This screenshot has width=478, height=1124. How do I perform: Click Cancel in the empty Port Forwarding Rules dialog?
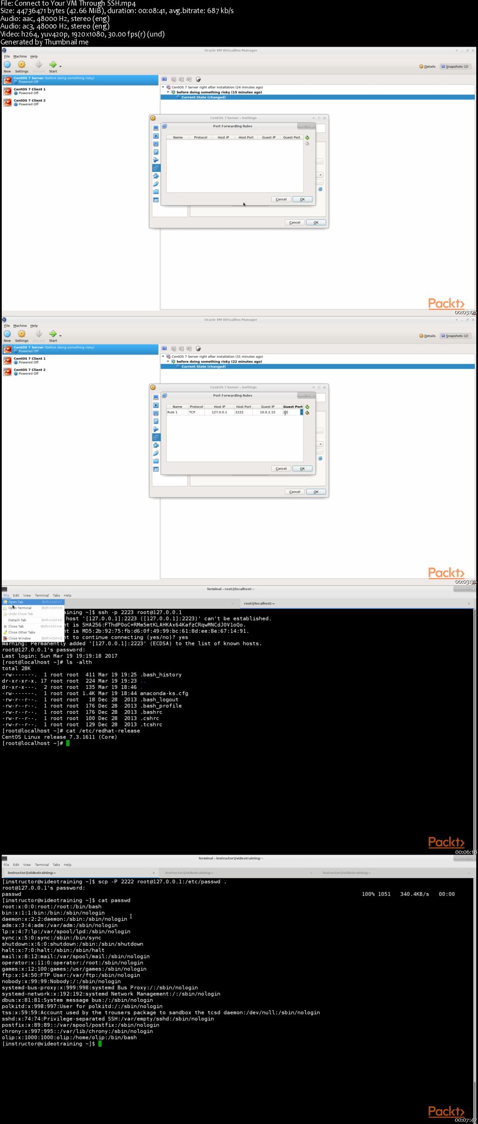click(x=281, y=199)
